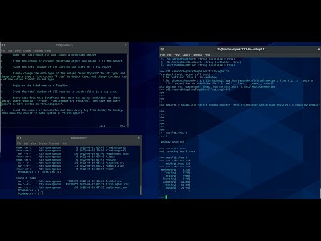Image resolution: width=321 pixels, height=241 pixels.
Task: Open File menu in pyspark terminal
Action: (163, 55)
